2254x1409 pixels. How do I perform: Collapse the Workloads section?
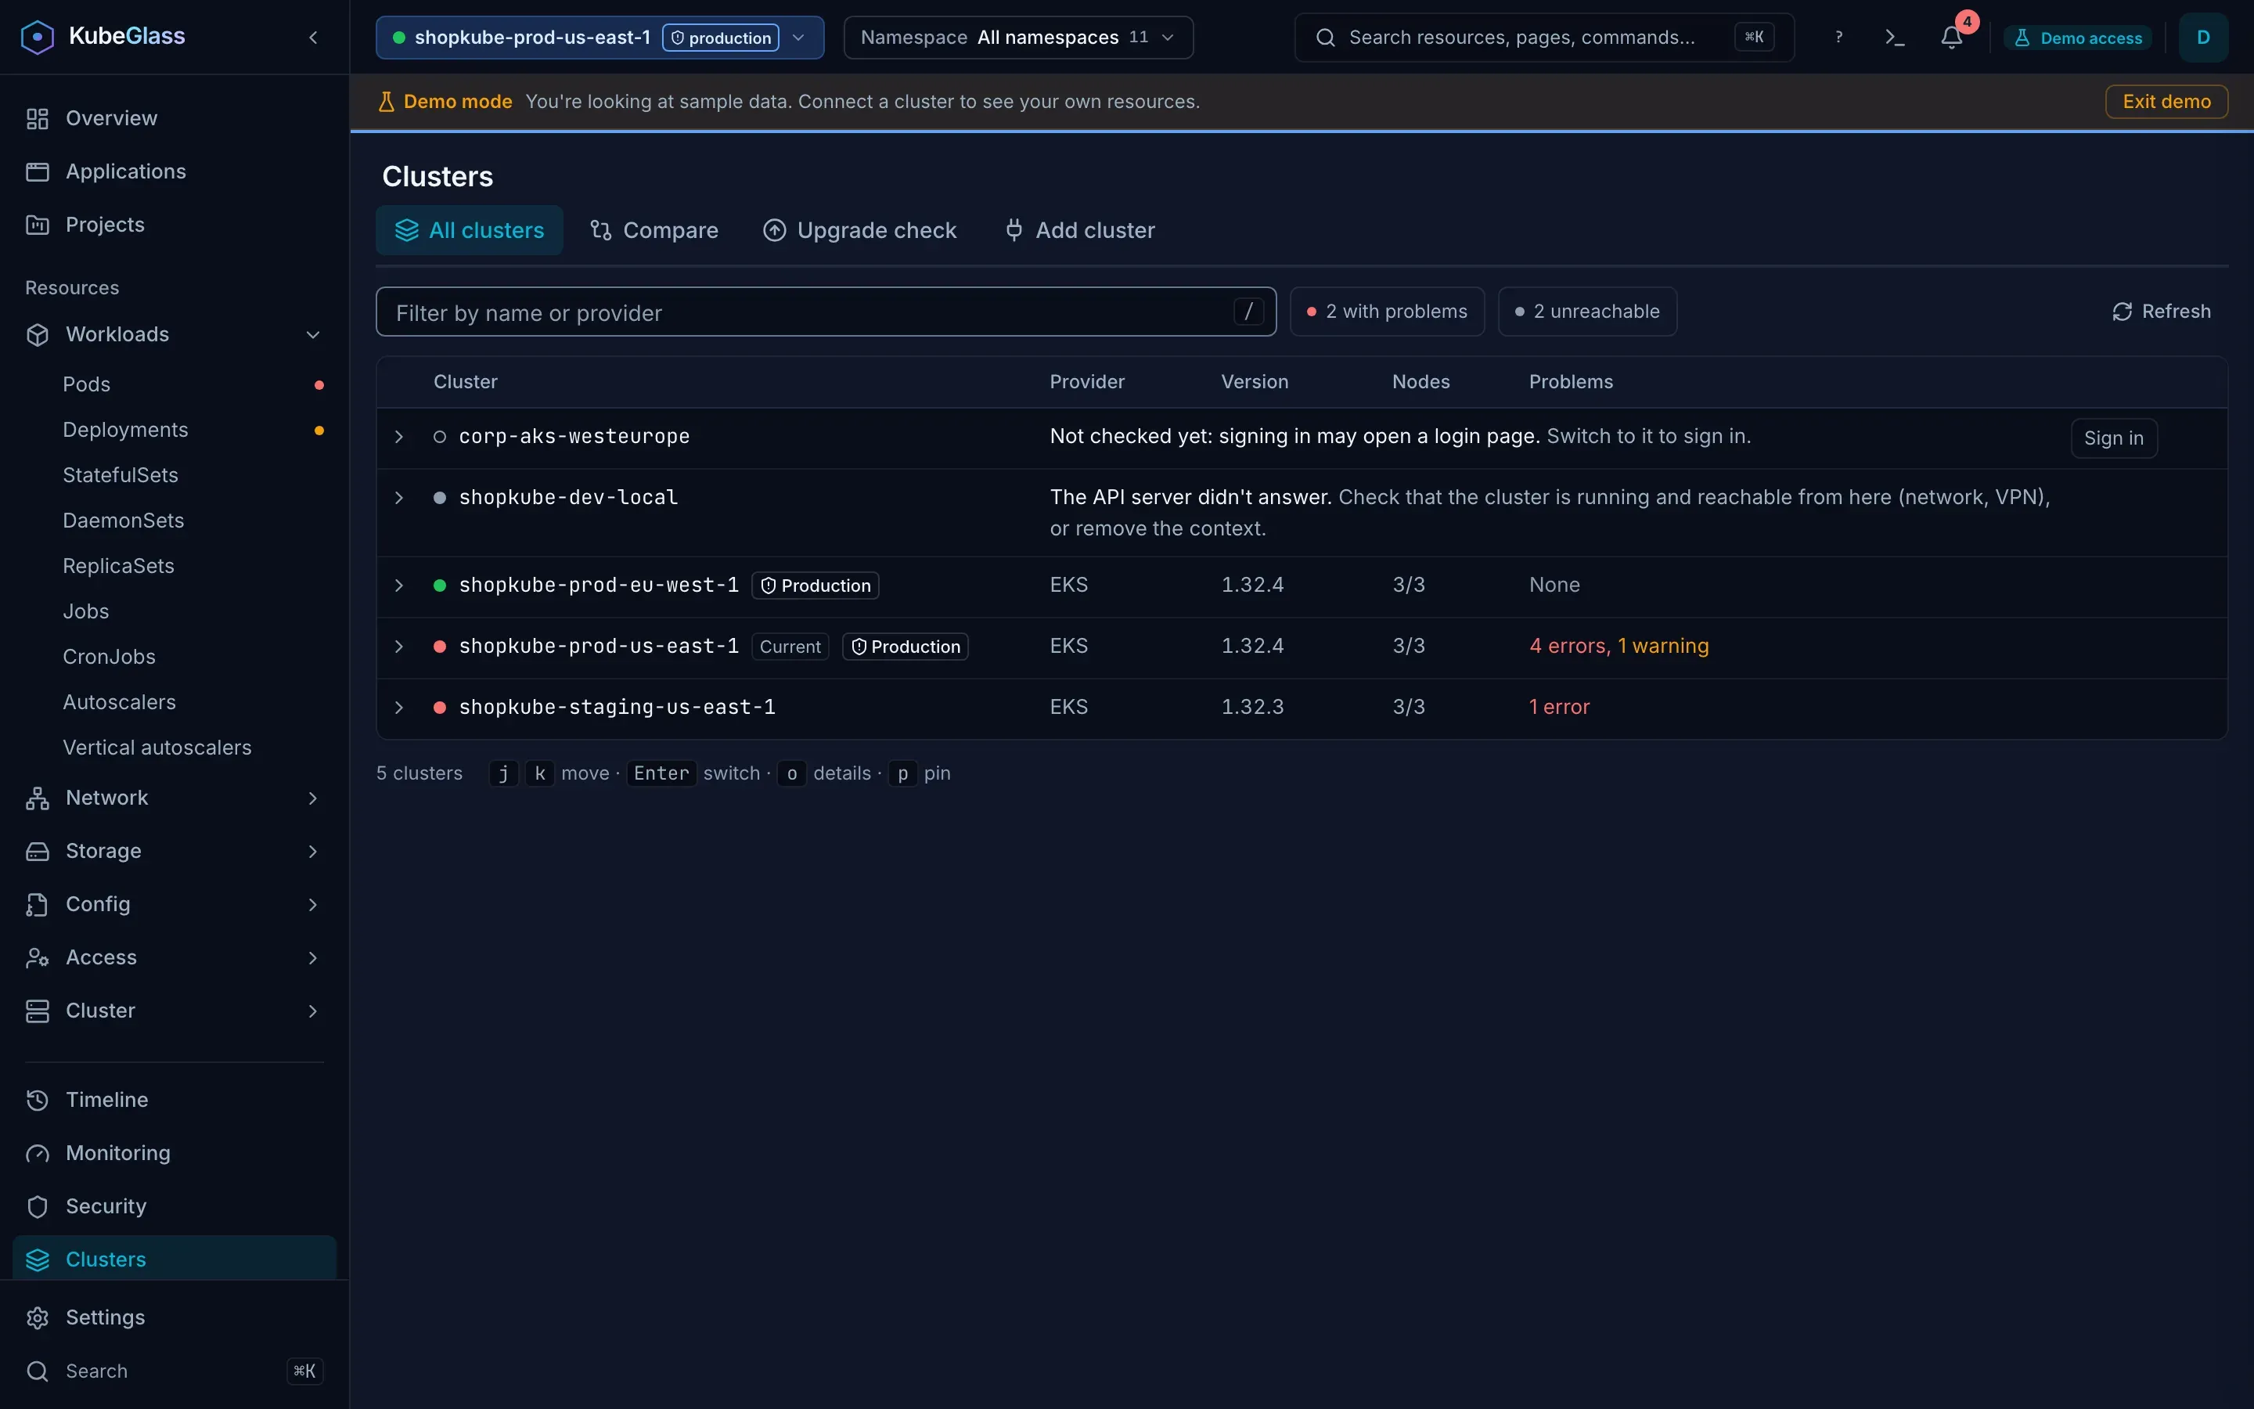175,334
